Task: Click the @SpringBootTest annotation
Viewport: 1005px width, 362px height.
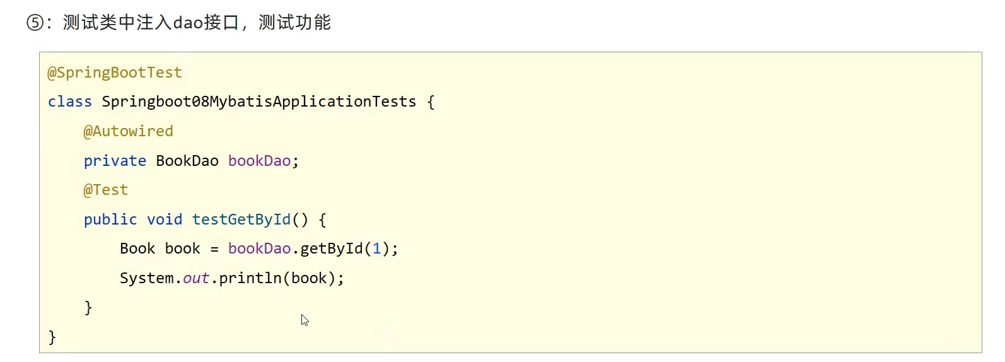Action: coord(115,73)
